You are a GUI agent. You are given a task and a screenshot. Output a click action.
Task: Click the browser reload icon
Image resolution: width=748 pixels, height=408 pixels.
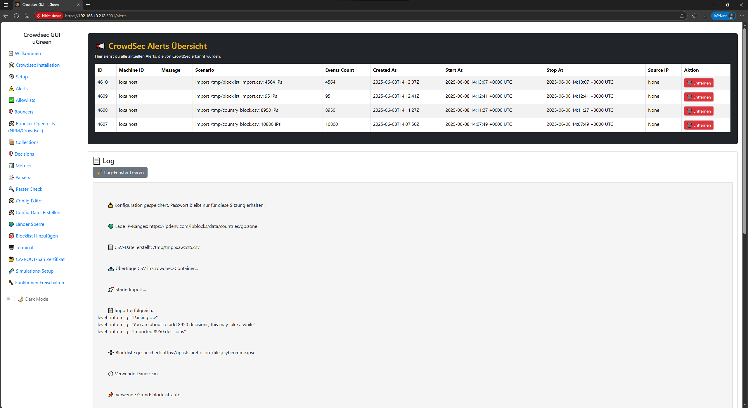coord(16,16)
